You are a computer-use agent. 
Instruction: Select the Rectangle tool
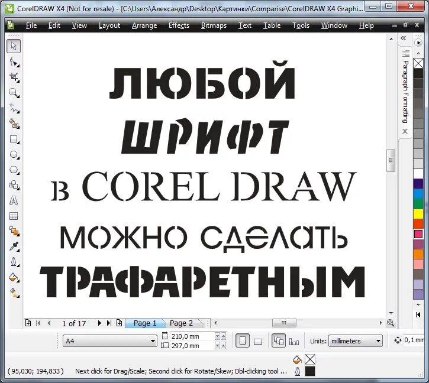(14, 139)
